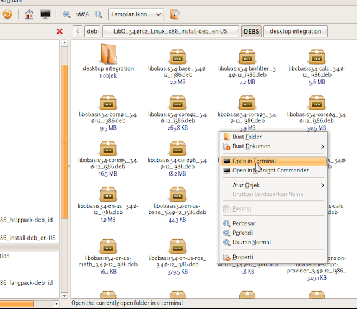The width and height of the screenshot is (357, 309).
Task: Select libobasis3.4-core04 deb package icon
Action: point(317,102)
